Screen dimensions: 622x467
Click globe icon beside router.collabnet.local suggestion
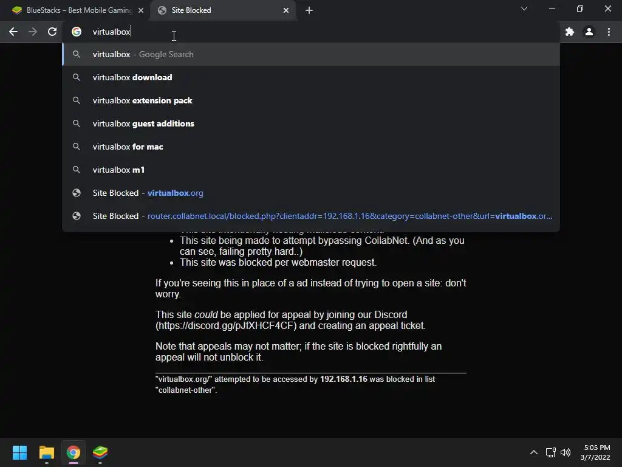point(77,216)
